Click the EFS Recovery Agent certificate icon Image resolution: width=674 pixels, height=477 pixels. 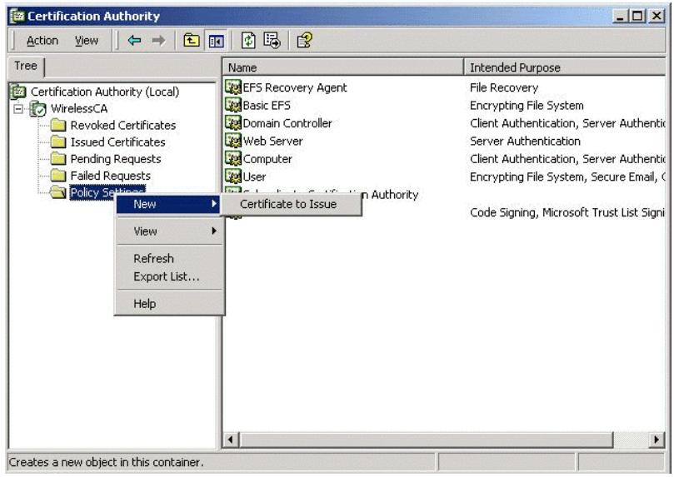pyautogui.click(x=233, y=87)
